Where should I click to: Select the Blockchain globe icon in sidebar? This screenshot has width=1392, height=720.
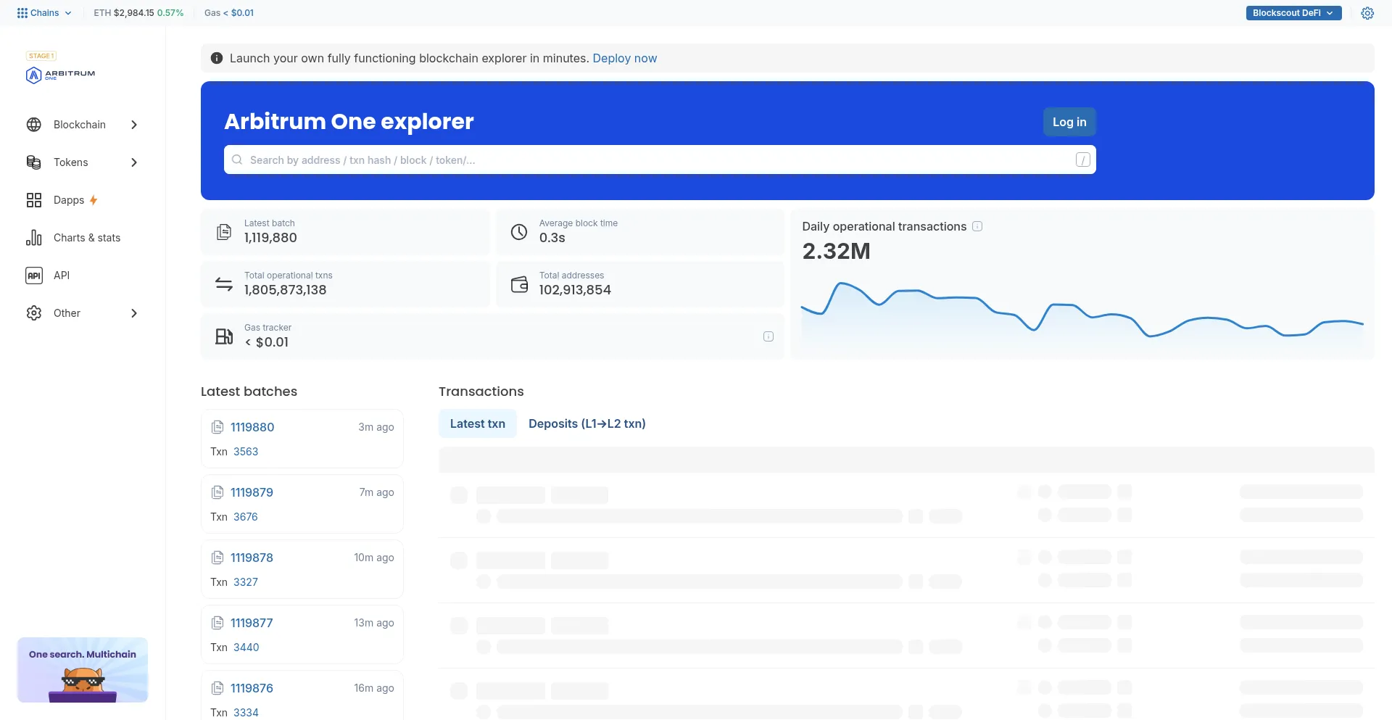click(33, 124)
